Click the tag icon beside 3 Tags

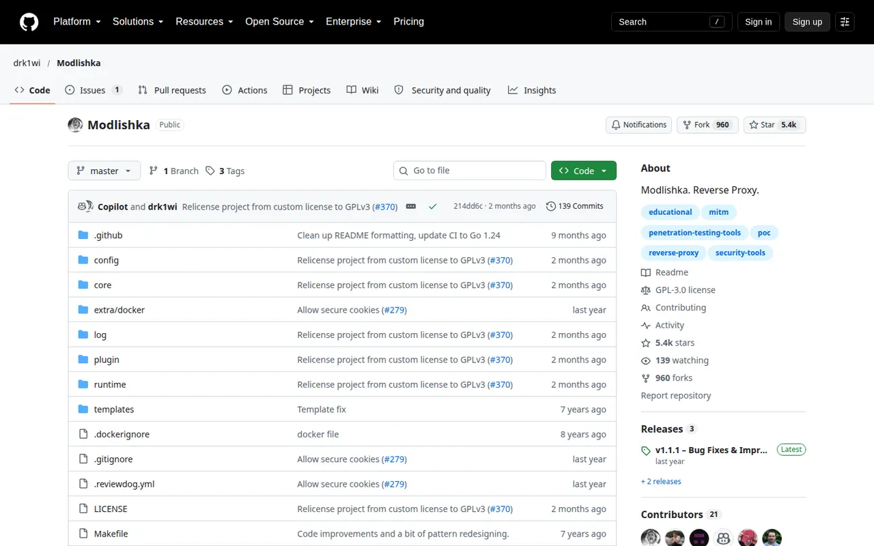click(x=210, y=171)
